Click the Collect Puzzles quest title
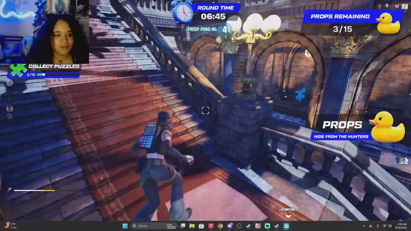Screen dimensions: 411x231 click(x=54, y=66)
